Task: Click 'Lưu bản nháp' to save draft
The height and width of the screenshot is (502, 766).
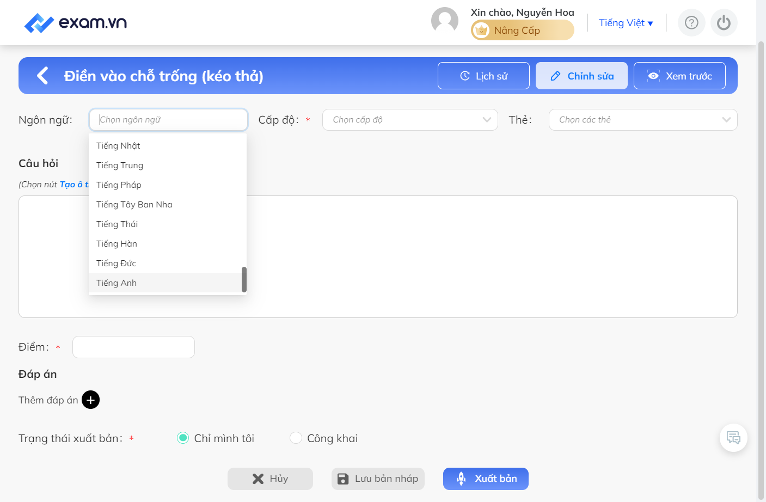Action: click(378, 479)
